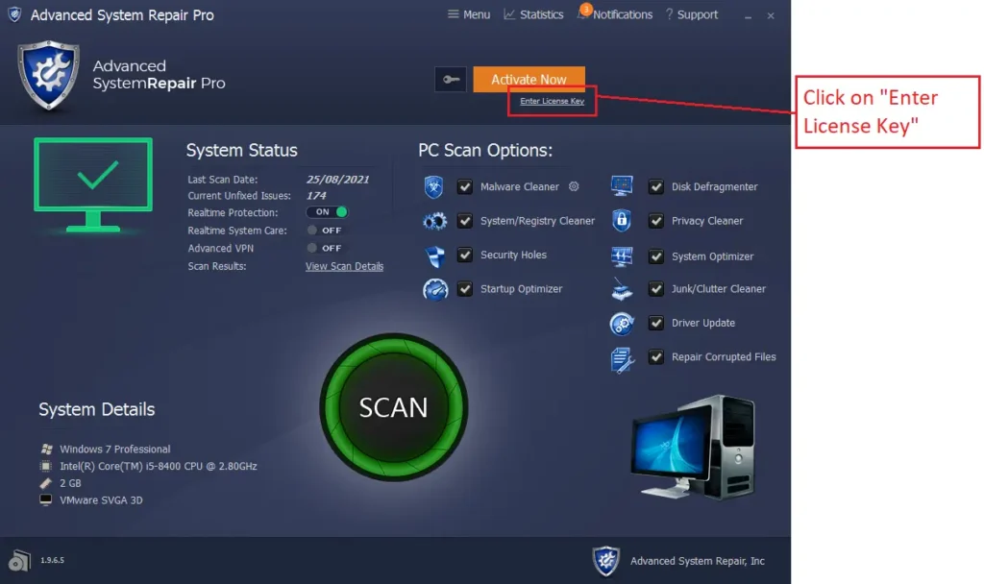Close the Advanced System Repair Pro window
The height and width of the screenshot is (584, 984).
pyautogui.click(x=771, y=15)
